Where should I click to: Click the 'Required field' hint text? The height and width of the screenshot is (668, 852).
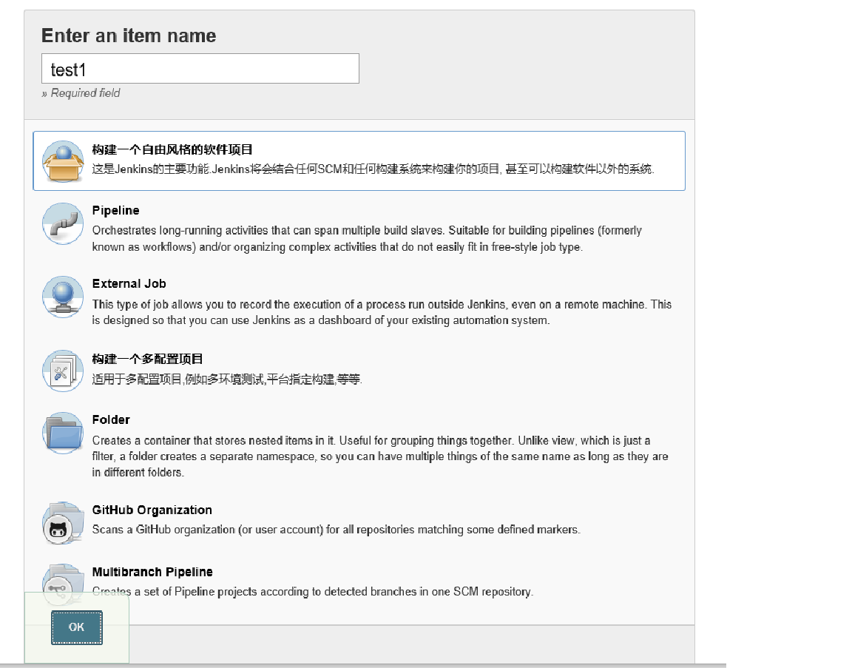[x=81, y=93]
